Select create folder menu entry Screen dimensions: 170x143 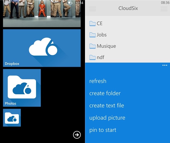coord(105,93)
